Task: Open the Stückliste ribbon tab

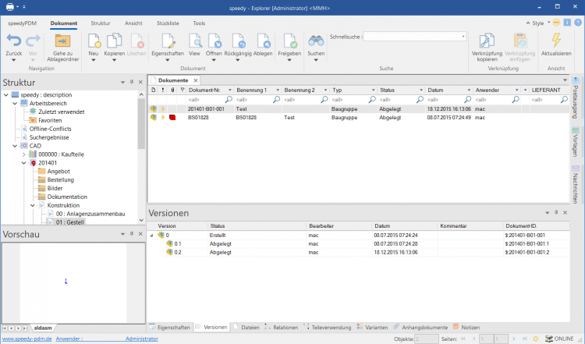Action: [168, 23]
